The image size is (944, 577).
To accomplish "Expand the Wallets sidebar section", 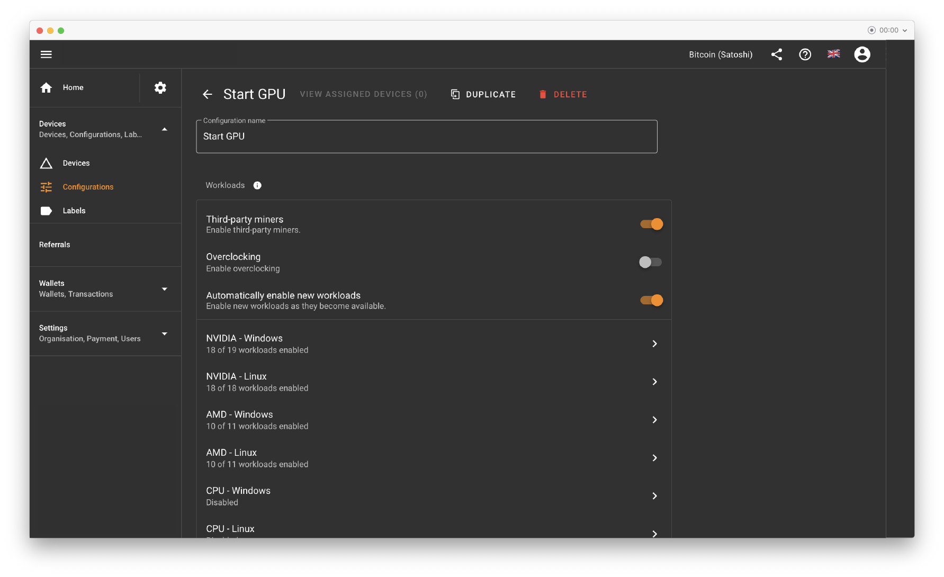I will pos(165,289).
